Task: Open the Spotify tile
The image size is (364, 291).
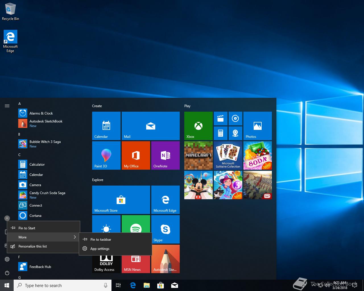Action: tap(136, 224)
